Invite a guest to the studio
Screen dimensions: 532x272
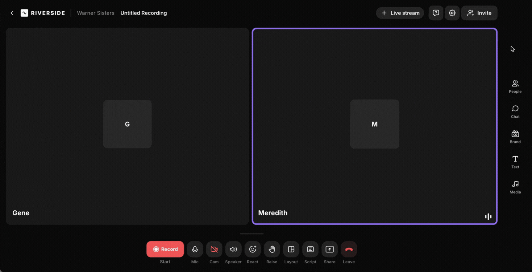pyautogui.click(x=479, y=13)
